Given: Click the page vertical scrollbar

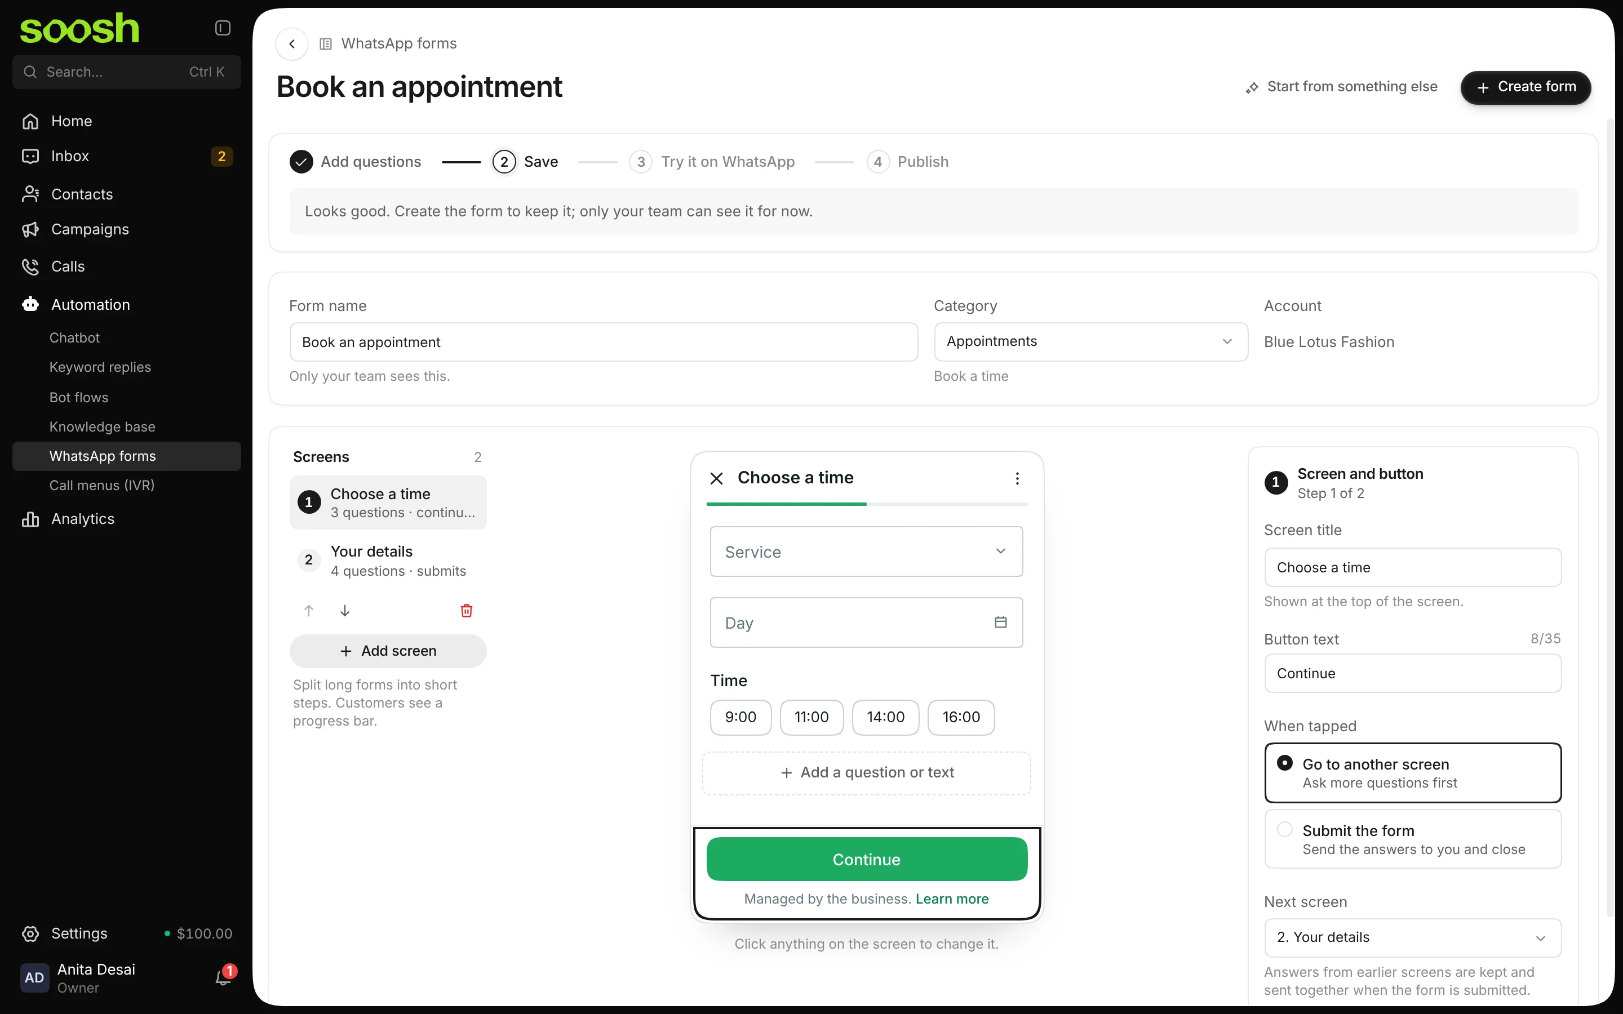Looking at the screenshot, I should pyautogui.click(x=1609, y=517).
